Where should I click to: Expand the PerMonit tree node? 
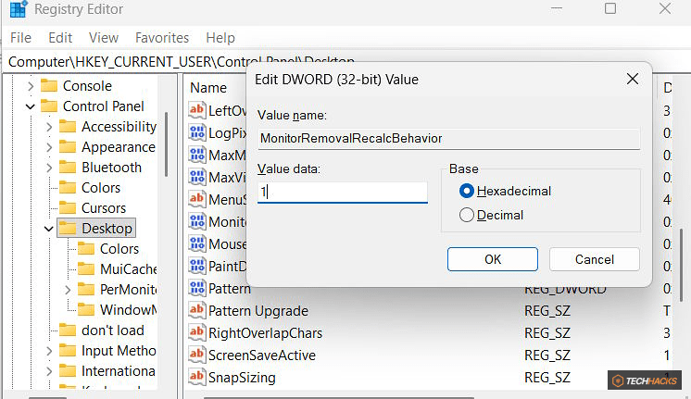68,290
